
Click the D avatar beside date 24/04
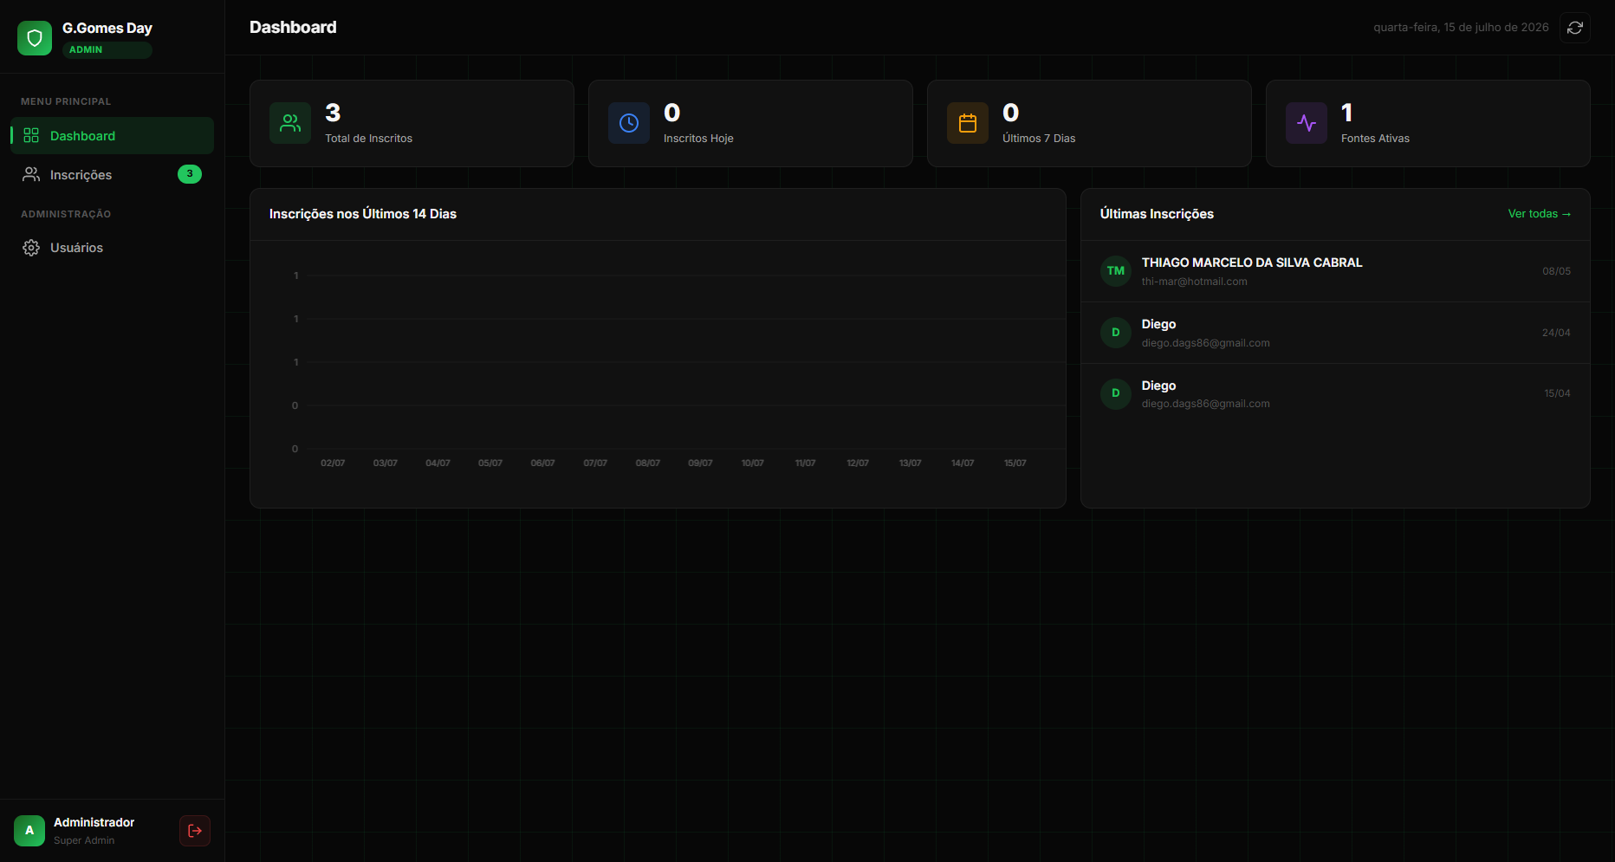click(x=1116, y=333)
